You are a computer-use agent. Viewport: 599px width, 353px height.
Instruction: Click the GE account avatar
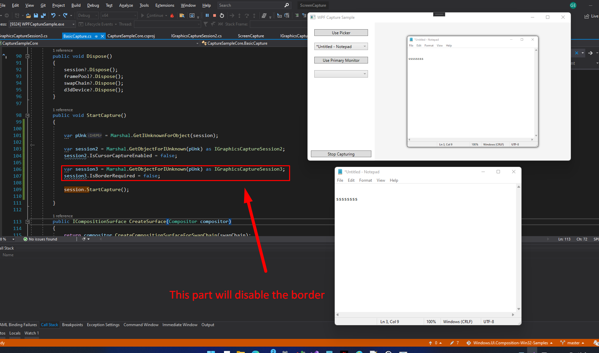pyautogui.click(x=573, y=5)
